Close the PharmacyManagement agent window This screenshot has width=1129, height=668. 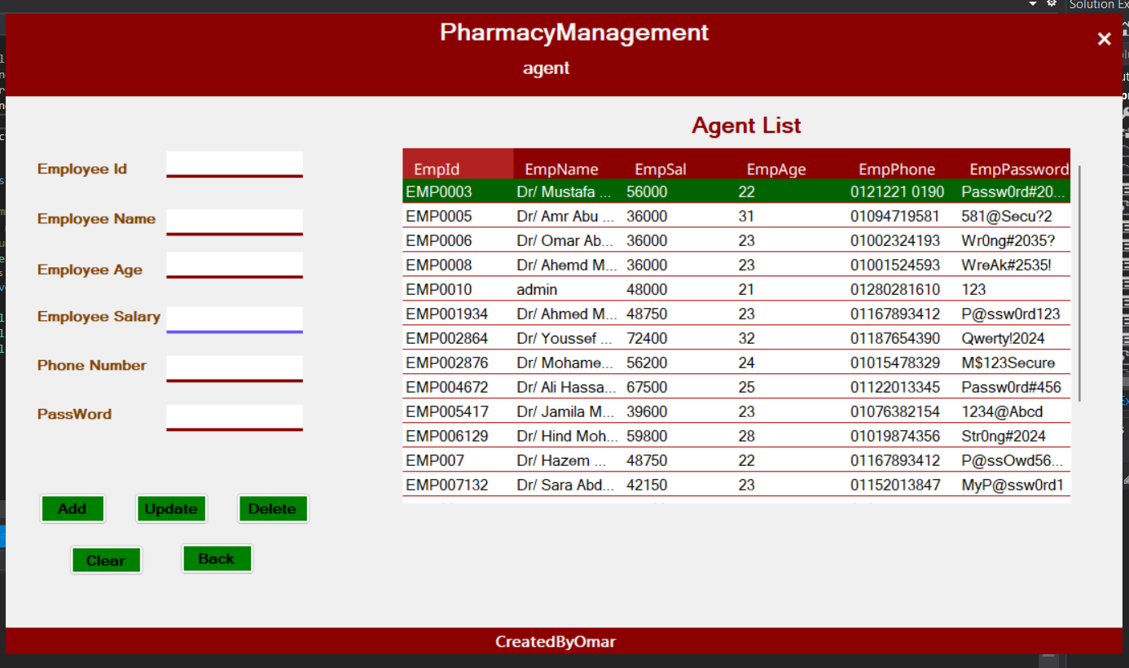tap(1104, 39)
